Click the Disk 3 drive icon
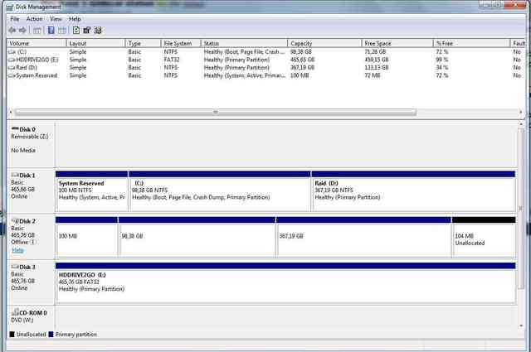Image resolution: width=531 pixels, height=352 pixels. pos(15,267)
